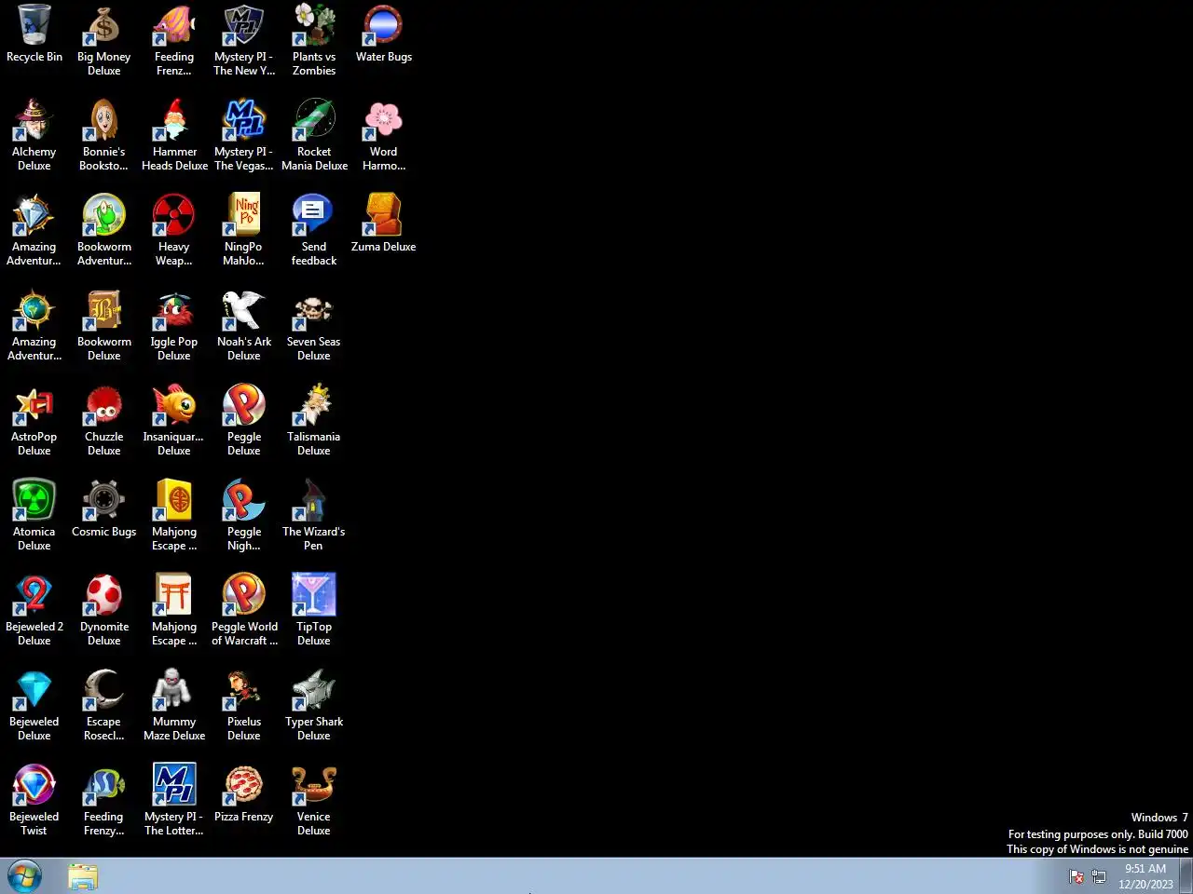The height and width of the screenshot is (894, 1193).
Task: Select Talismania Deluxe shortcut
Action: tap(314, 405)
